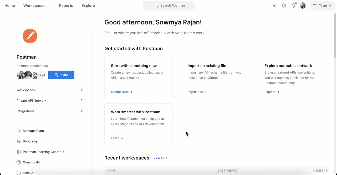Open the Explore tab
The width and height of the screenshot is (337, 175).
[x=88, y=6]
